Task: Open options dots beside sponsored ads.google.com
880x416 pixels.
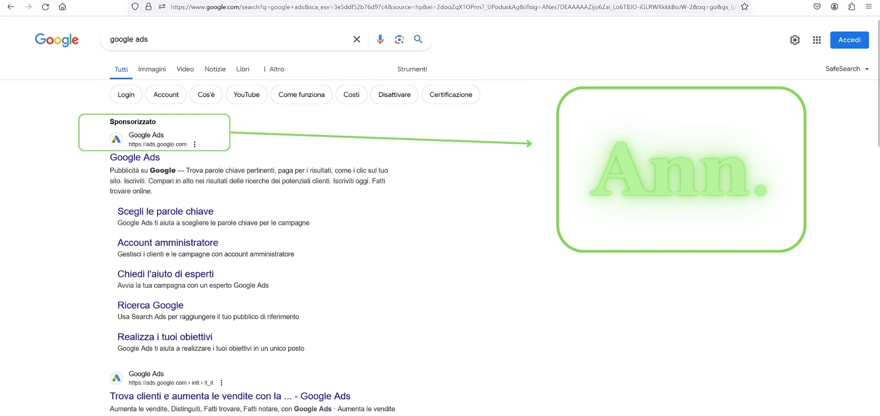Action: [195, 144]
